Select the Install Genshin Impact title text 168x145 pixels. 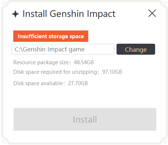(x=69, y=14)
